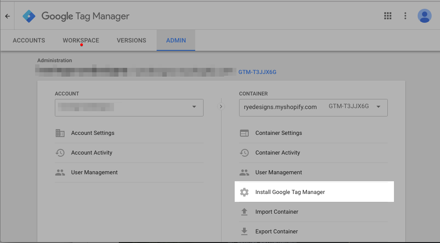This screenshot has width=440, height=243.
Task: Switch to the Versions tab
Action: [131, 40]
